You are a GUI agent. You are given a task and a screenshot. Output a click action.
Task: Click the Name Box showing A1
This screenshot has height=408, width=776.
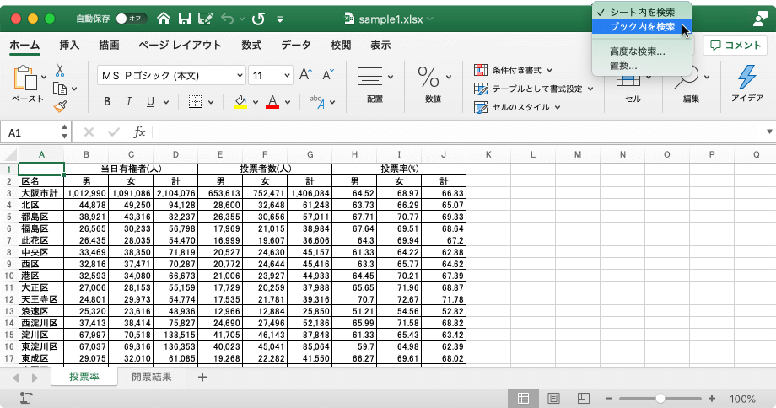pyautogui.click(x=30, y=132)
